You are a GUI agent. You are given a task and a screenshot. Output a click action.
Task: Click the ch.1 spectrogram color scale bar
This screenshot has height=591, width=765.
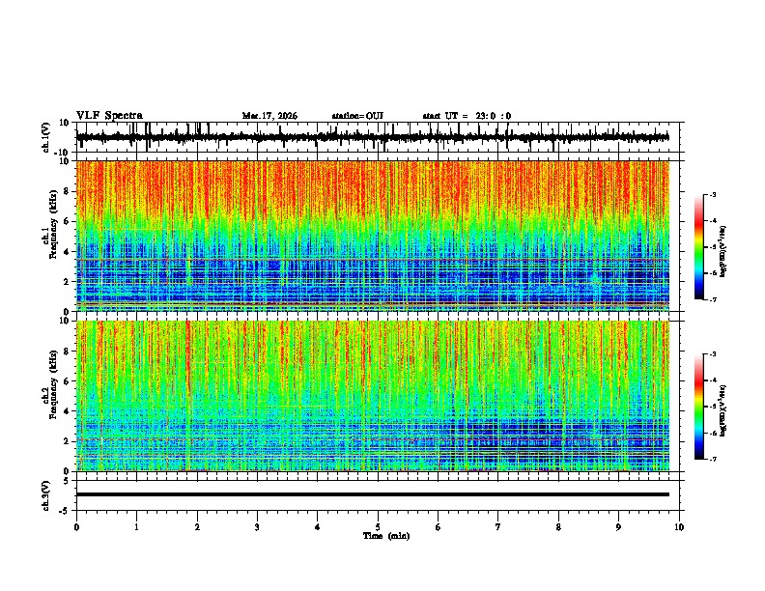coord(698,247)
